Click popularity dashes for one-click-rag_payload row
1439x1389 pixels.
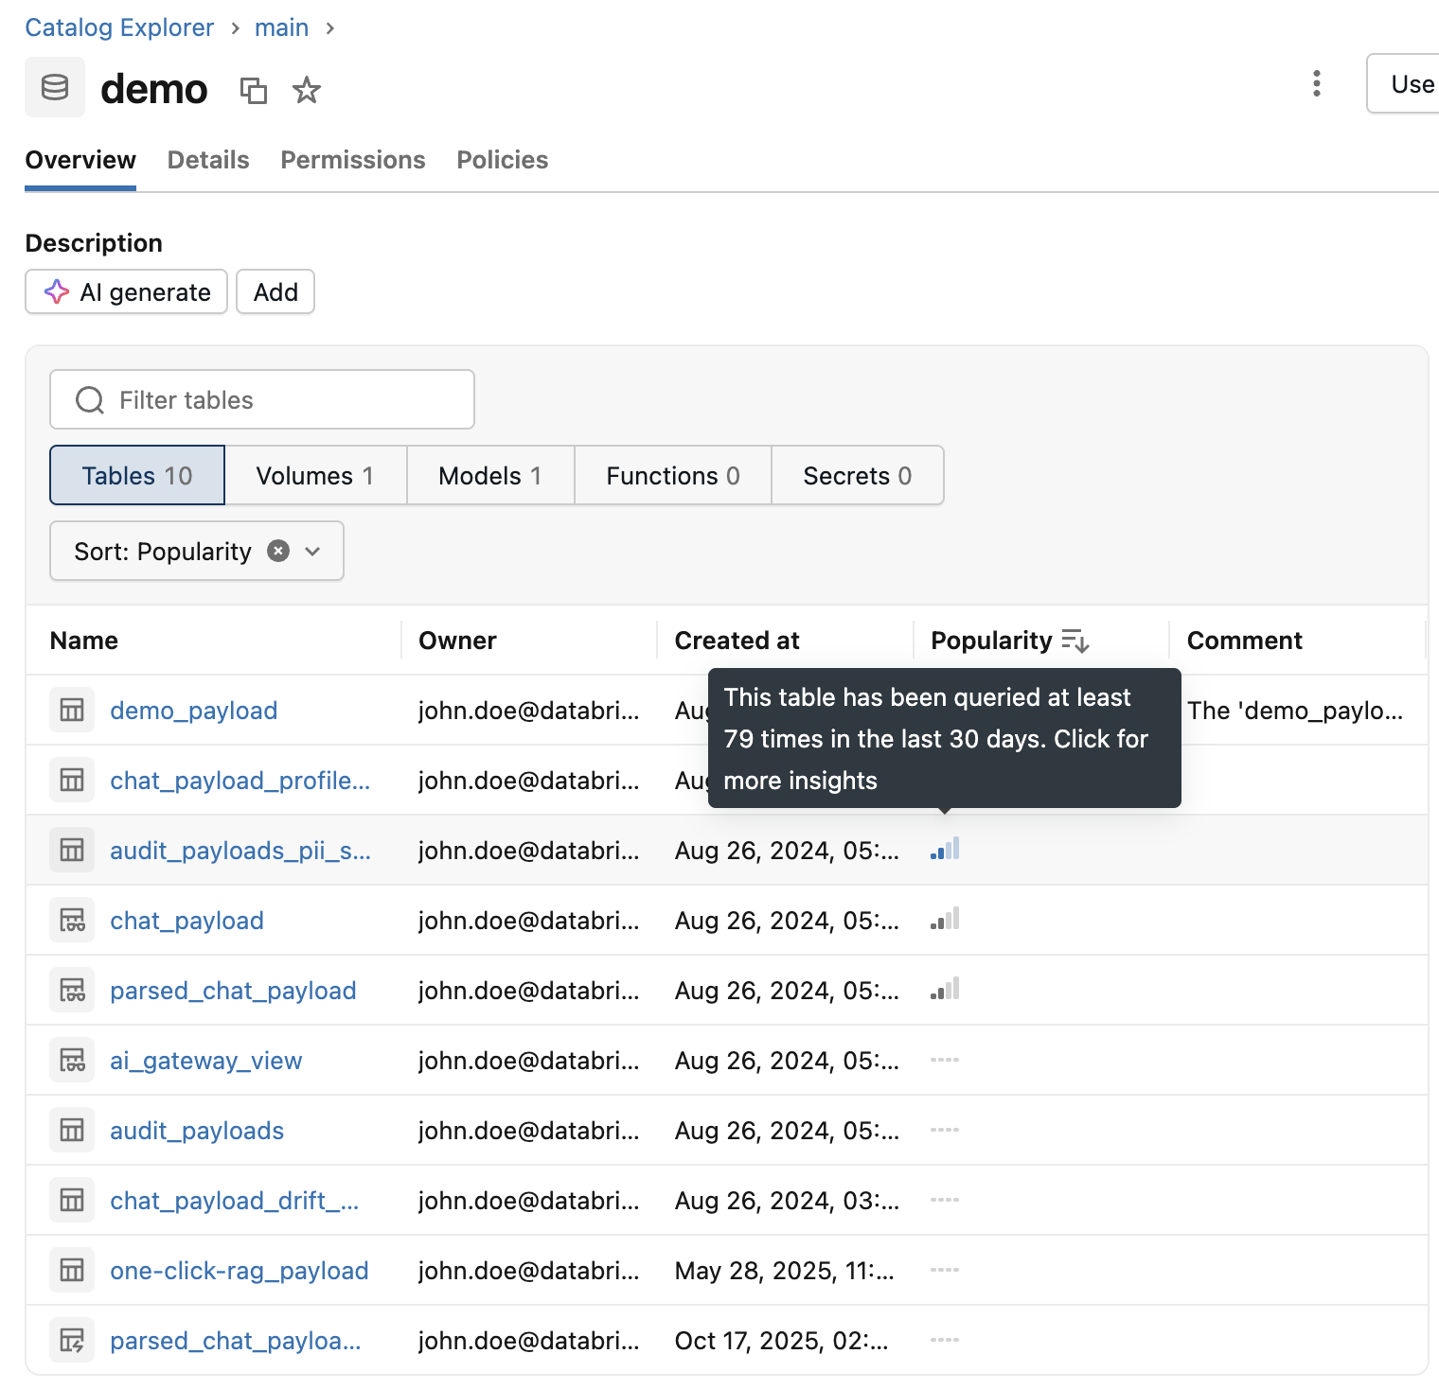point(945,1270)
